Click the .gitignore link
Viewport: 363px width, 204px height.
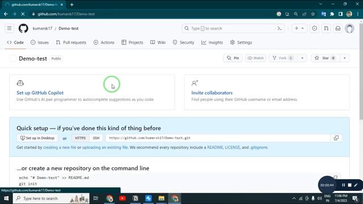point(259,147)
